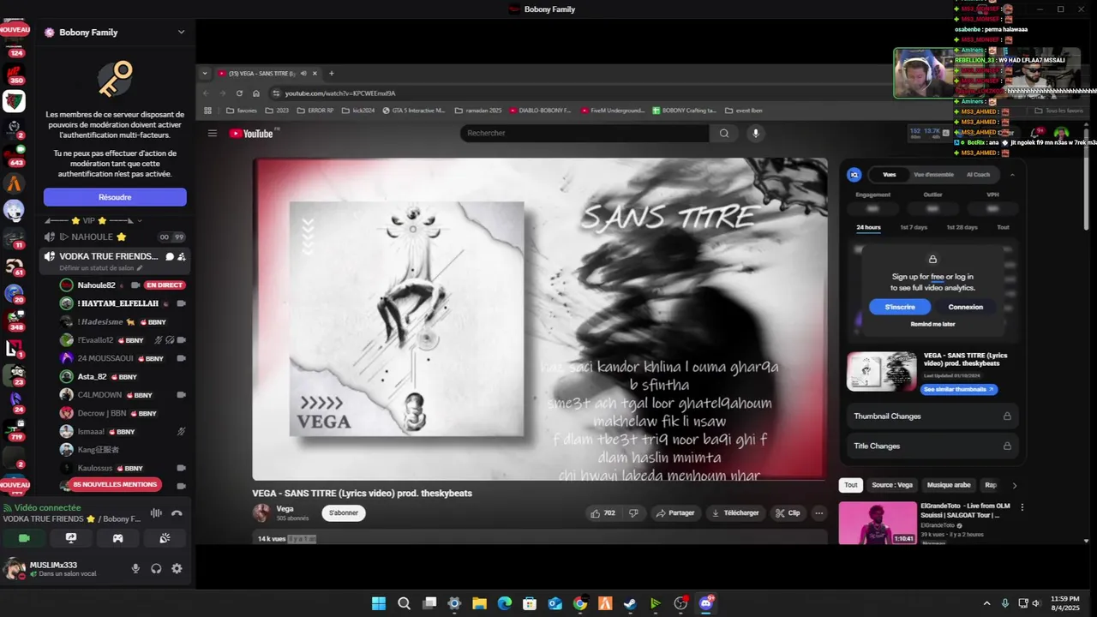Image resolution: width=1097 pixels, height=617 pixels.
Task: Show more filter chips arrow
Action: tap(1015, 485)
